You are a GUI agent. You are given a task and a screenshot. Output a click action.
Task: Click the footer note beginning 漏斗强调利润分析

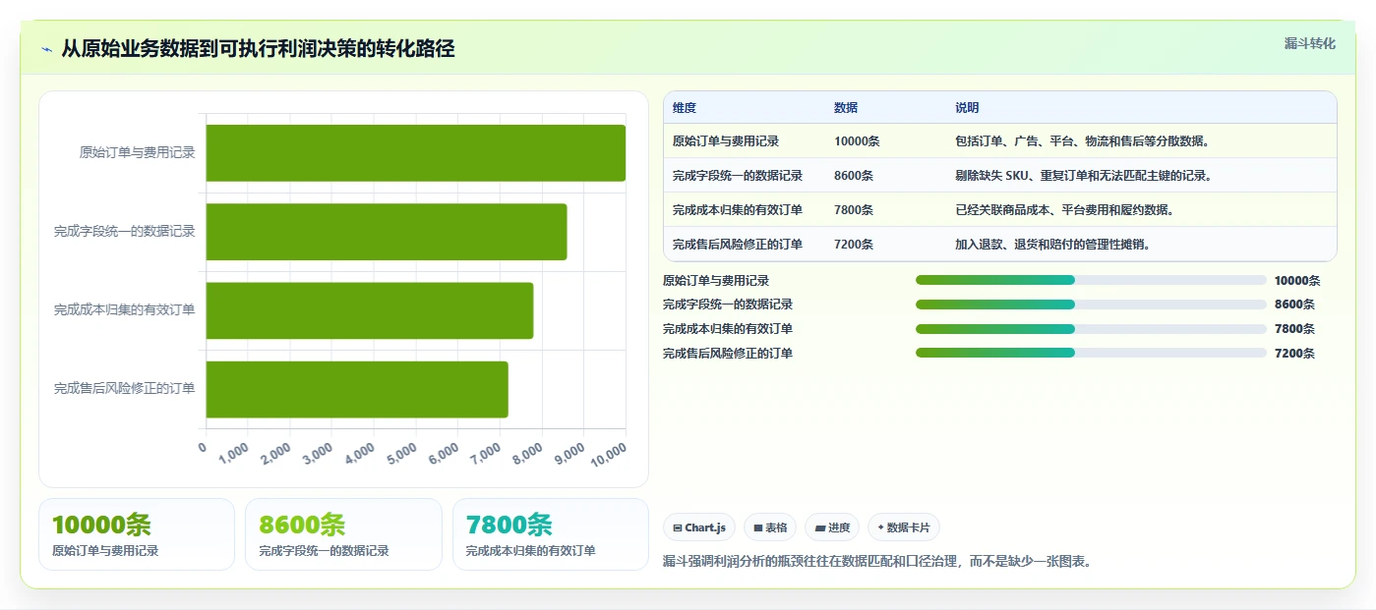click(x=877, y=562)
